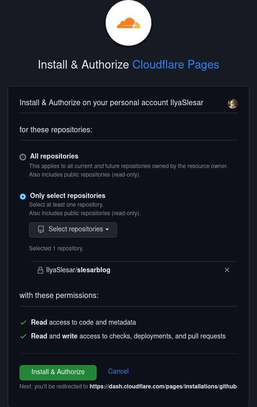The height and width of the screenshot is (407, 257).
Task: Click the repository book icon in Select repositories
Action: [x=41, y=229]
